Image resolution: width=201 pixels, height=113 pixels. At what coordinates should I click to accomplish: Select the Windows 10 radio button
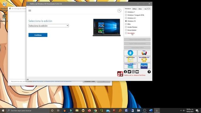126,21
